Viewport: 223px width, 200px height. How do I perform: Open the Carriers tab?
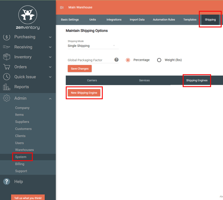tap(92, 80)
